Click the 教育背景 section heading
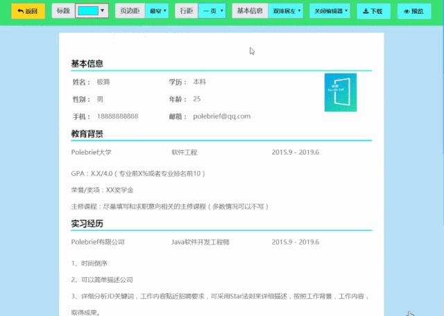The width and height of the screenshot is (444, 316). pyautogui.click(x=87, y=134)
